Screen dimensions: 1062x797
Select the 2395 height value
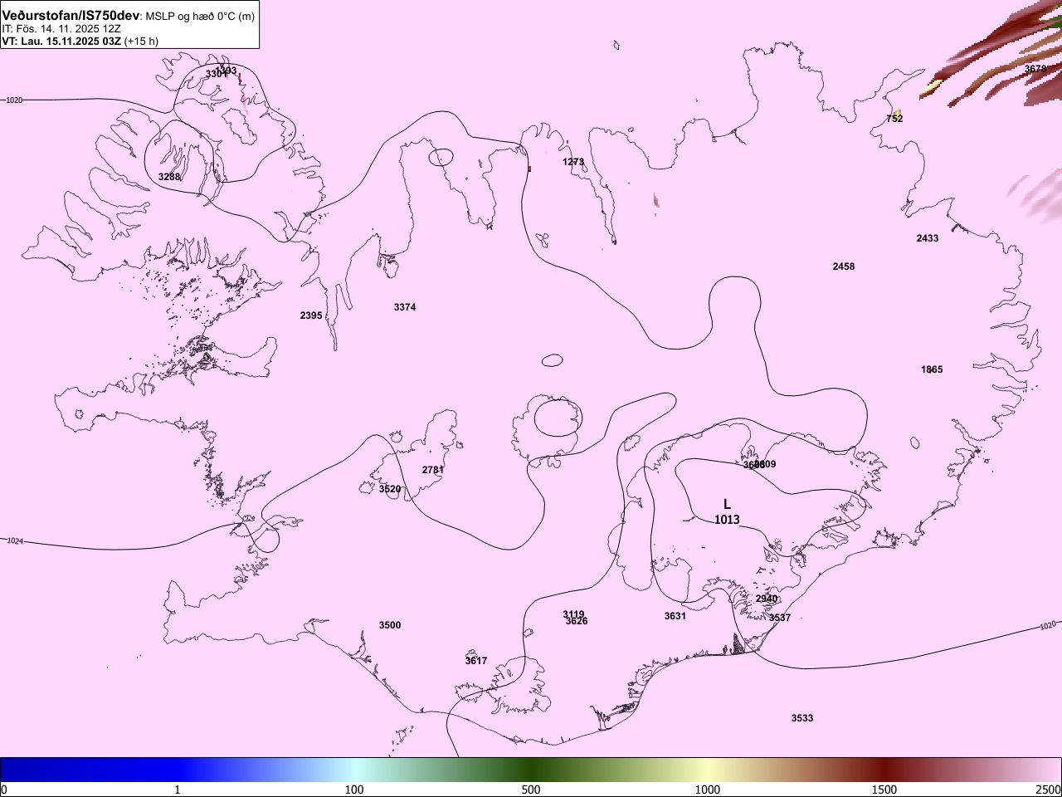click(311, 315)
